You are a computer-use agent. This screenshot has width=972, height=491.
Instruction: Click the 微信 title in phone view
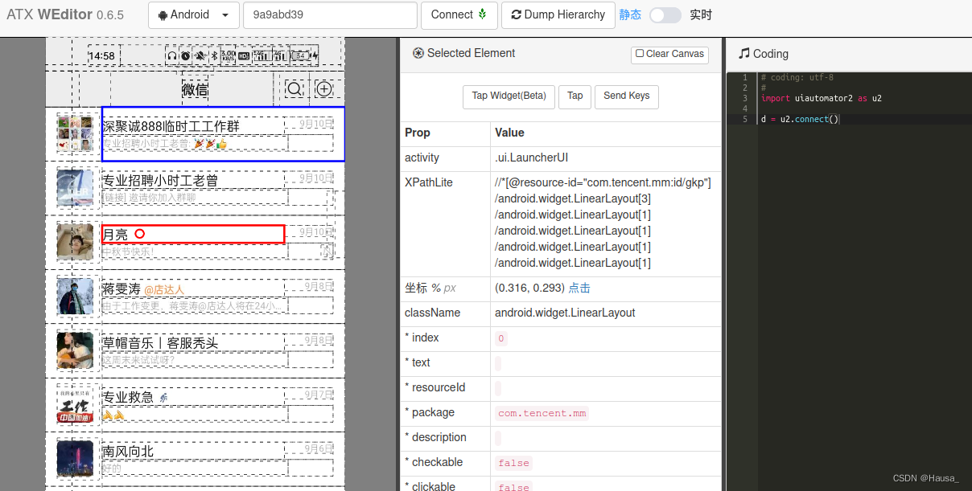[x=195, y=89]
